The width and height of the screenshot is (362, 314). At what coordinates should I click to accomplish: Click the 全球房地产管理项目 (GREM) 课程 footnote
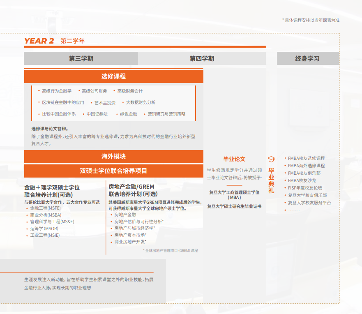pos(171,251)
